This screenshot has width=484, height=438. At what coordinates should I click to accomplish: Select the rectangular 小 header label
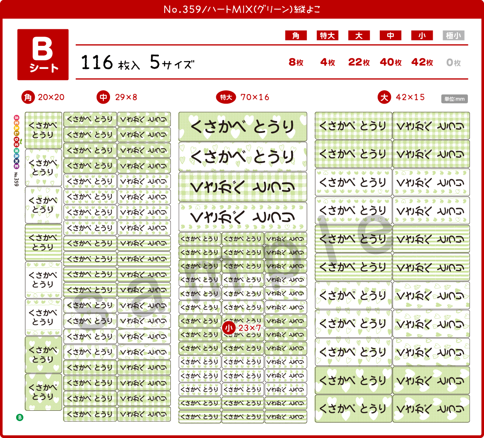pyautogui.click(x=422, y=36)
